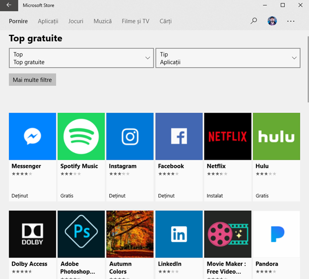Click the Hulu title text
This screenshot has height=279, width=309.
[262, 166]
